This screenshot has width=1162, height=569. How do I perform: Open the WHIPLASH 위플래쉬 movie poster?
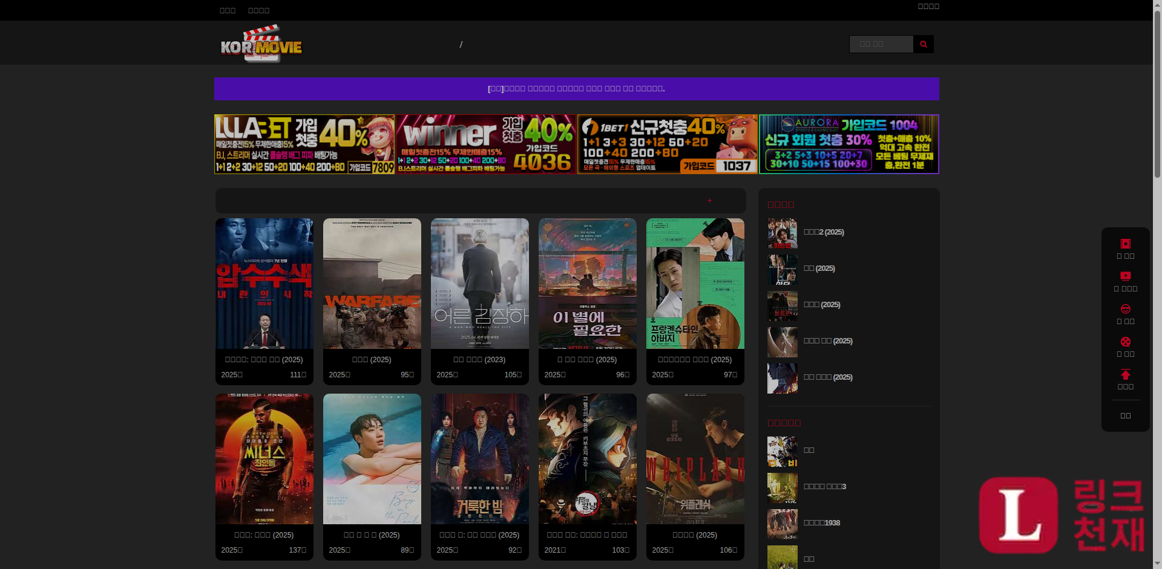click(x=695, y=459)
